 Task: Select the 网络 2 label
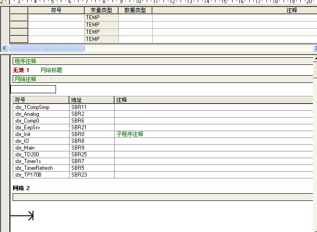(22, 188)
